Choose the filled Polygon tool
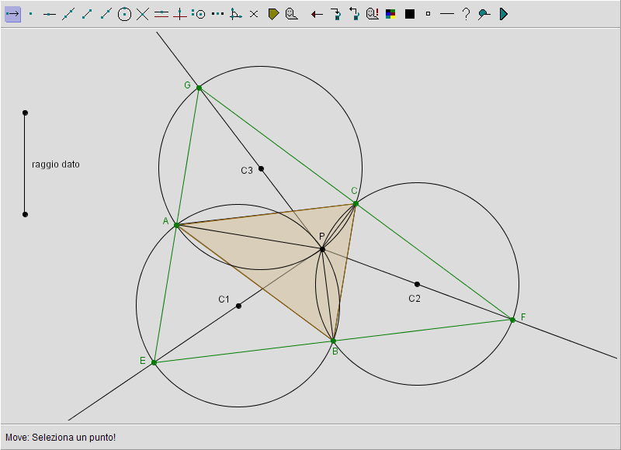621x450 pixels. pyautogui.click(x=274, y=14)
